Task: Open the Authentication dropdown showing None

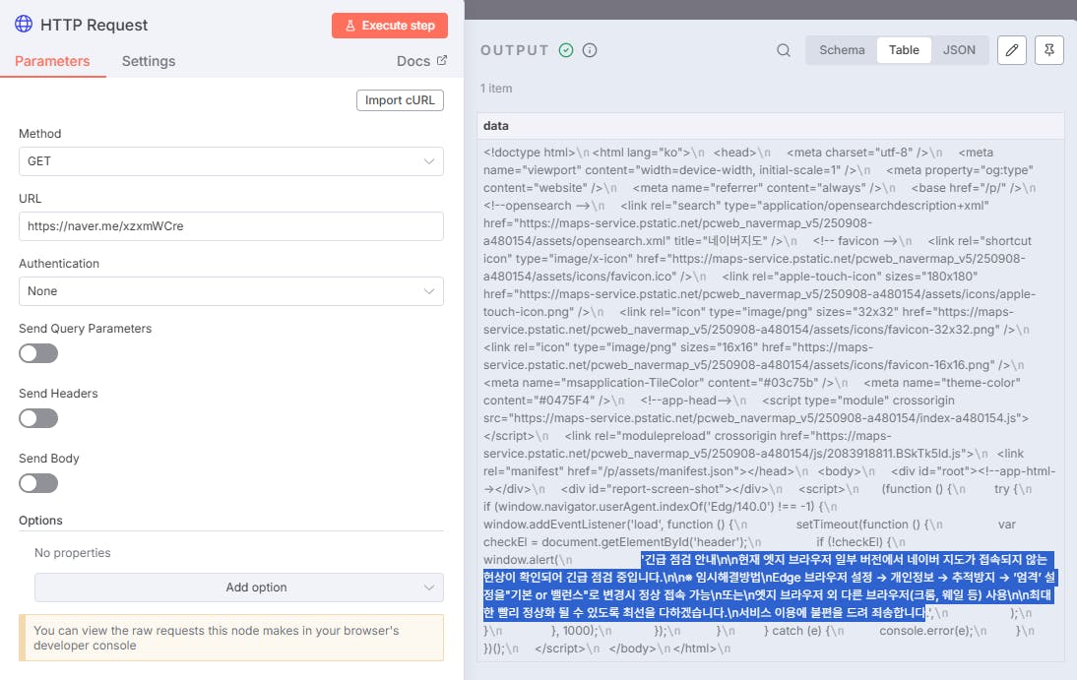Action: click(x=230, y=291)
